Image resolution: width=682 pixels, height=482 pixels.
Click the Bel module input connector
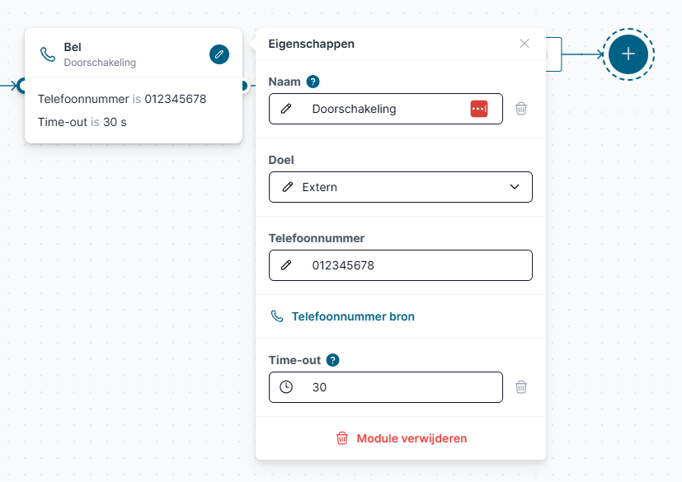pyautogui.click(x=23, y=85)
